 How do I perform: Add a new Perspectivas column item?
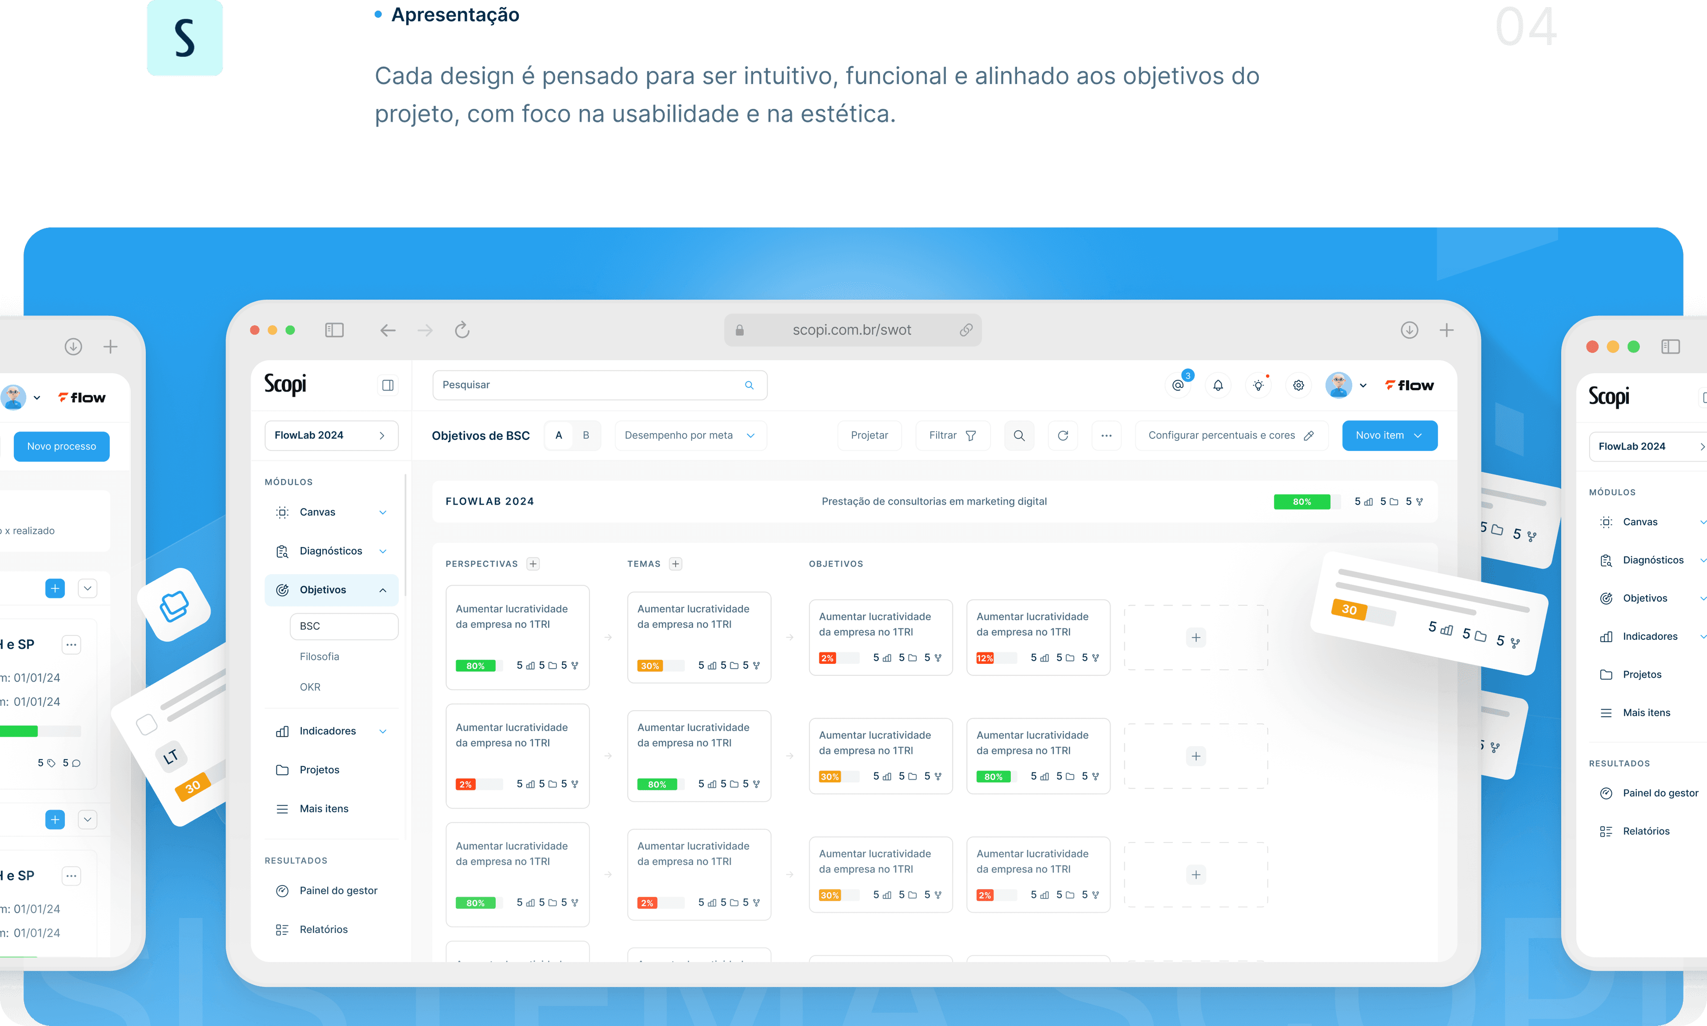tap(533, 563)
